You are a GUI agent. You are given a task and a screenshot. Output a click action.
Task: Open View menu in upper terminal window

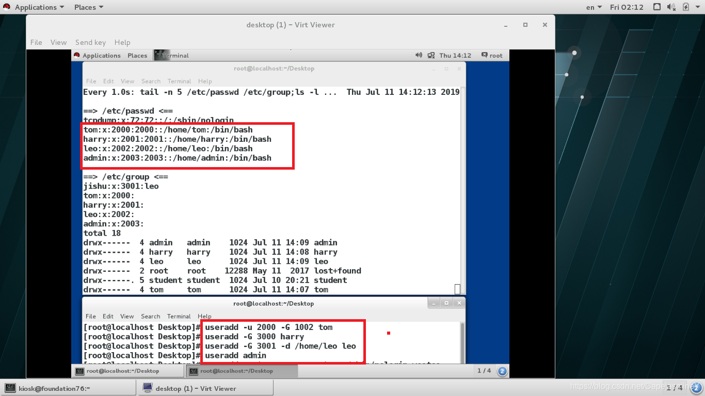coord(127,81)
